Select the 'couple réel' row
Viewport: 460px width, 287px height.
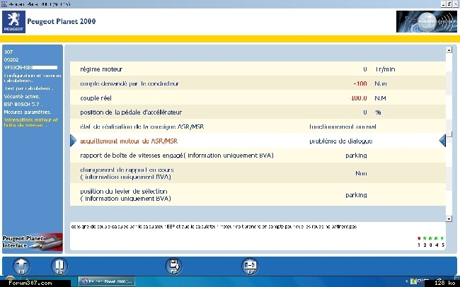pyautogui.click(x=258, y=98)
